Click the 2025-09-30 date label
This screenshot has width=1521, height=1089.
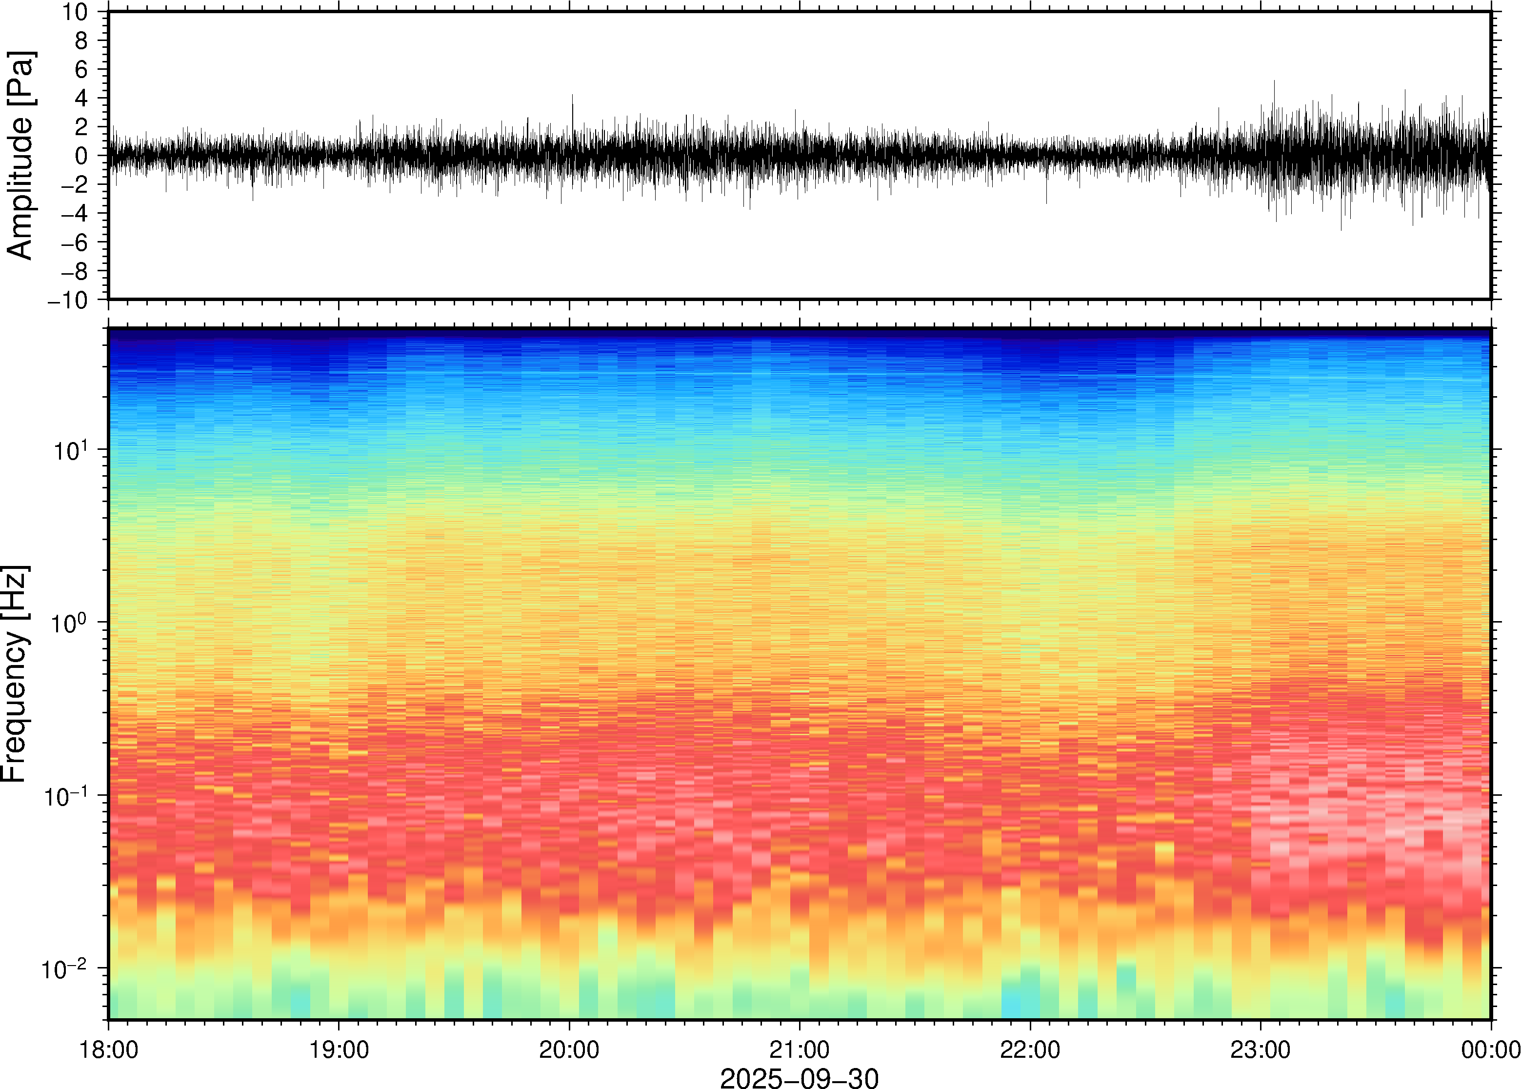[799, 1078]
